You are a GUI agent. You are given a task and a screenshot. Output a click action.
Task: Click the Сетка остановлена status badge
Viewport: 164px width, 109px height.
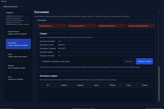point(81,26)
